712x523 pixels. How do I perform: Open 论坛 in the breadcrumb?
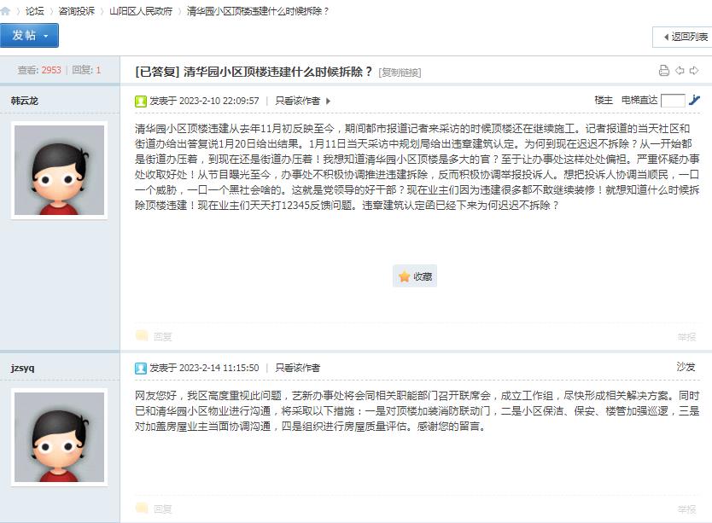click(x=34, y=11)
